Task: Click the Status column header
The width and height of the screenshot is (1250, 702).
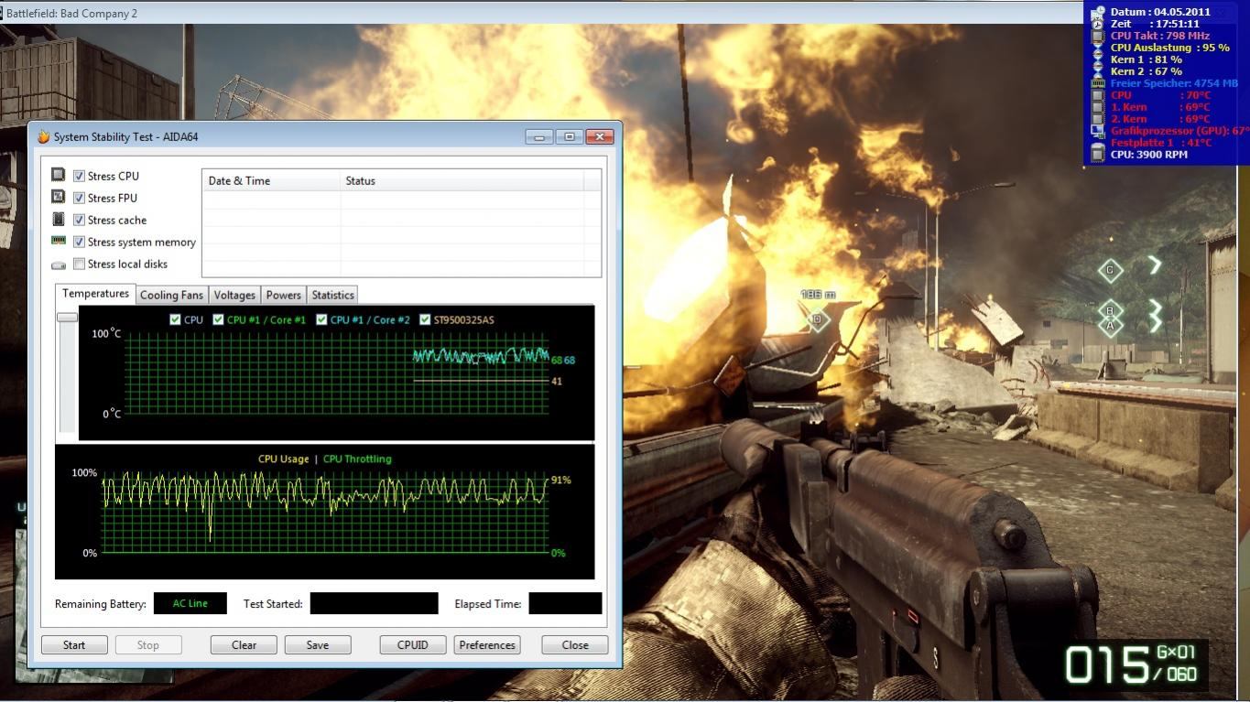Action: (462, 180)
